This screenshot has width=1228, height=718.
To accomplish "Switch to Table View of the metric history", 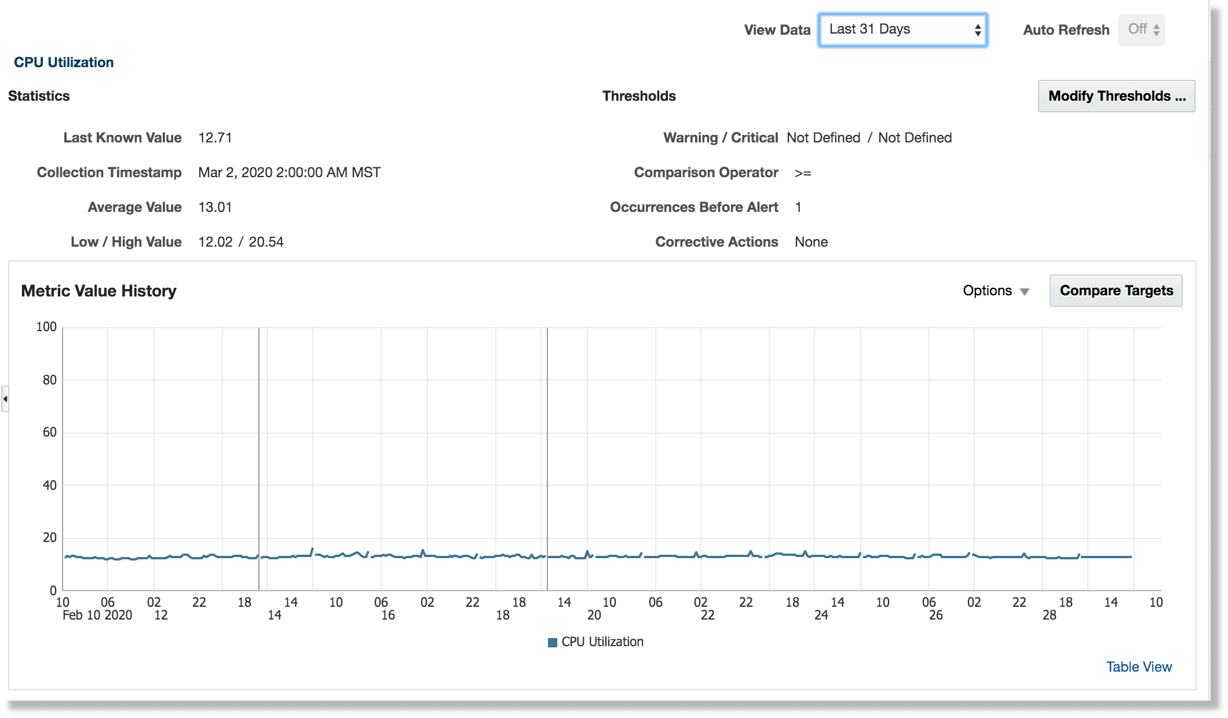I will tap(1139, 667).
